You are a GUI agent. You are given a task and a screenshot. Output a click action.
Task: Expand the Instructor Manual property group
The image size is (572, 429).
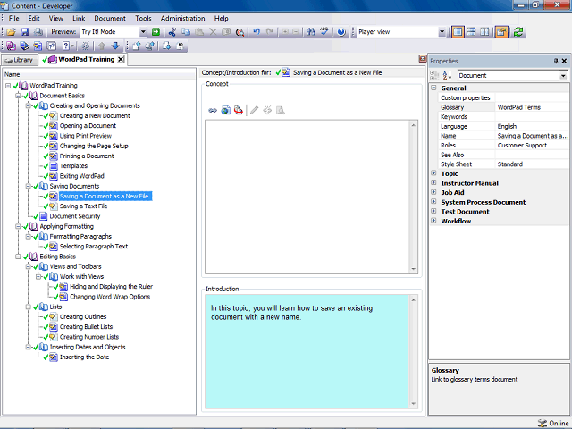pyautogui.click(x=433, y=182)
